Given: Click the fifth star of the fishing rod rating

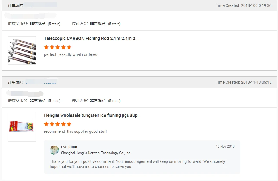Looking at the screenshot, I should point(69,47).
